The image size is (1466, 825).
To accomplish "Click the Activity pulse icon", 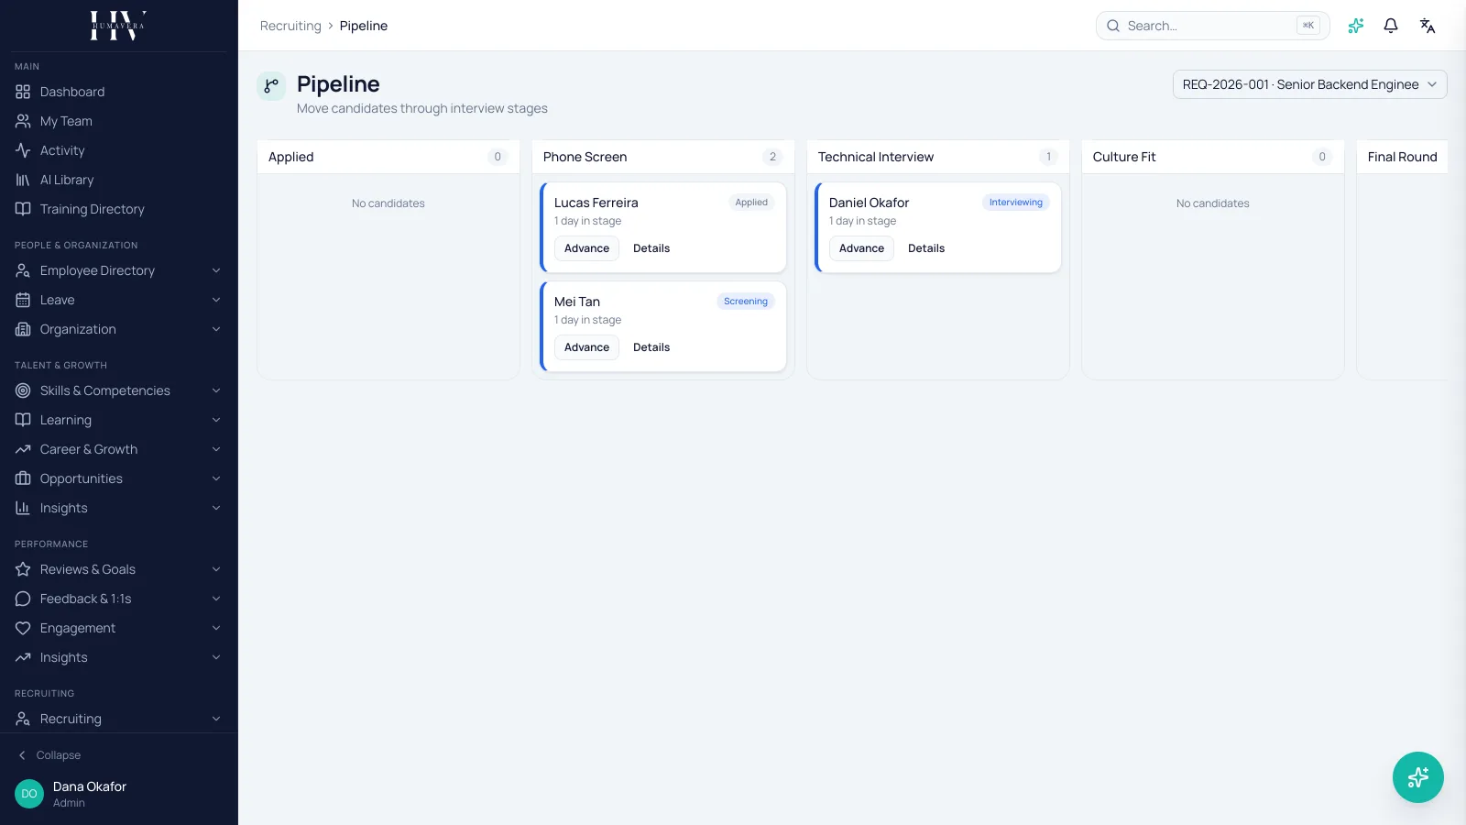I will point(23,150).
